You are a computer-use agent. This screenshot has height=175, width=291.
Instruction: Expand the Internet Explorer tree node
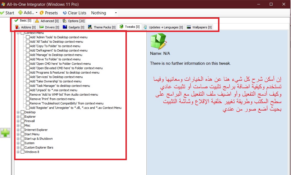(18, 130)
